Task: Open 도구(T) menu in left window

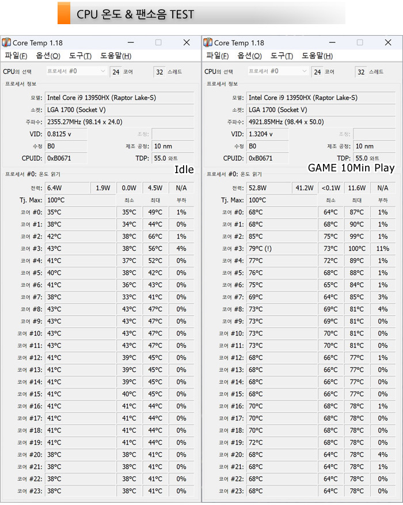Action: tap(80, 56)
